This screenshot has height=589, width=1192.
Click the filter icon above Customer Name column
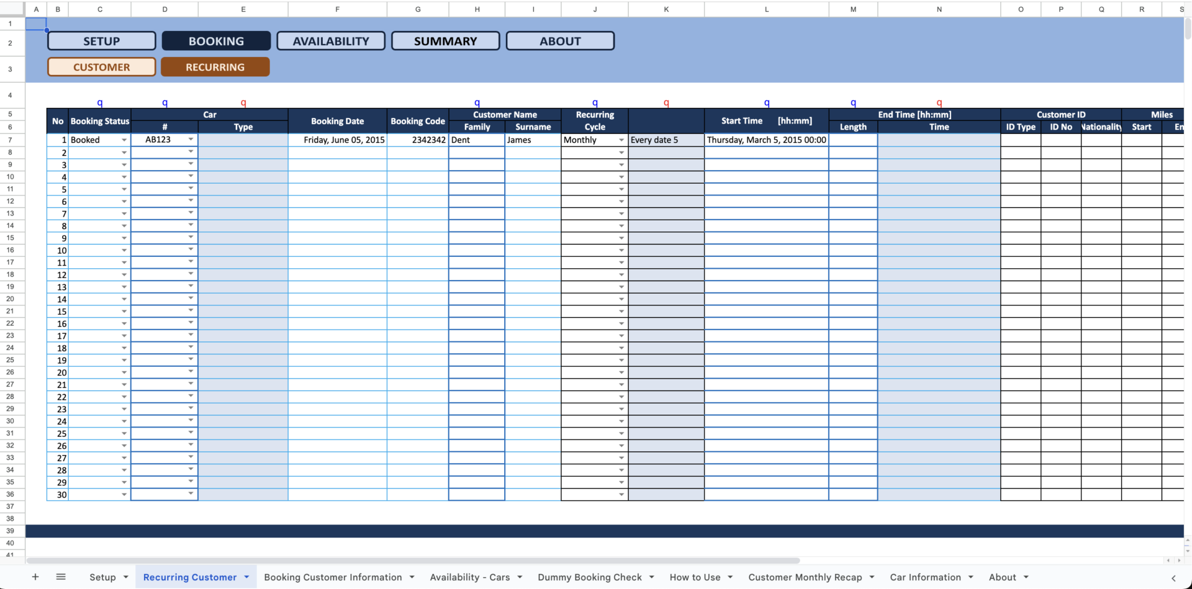[x=477, y=102]
